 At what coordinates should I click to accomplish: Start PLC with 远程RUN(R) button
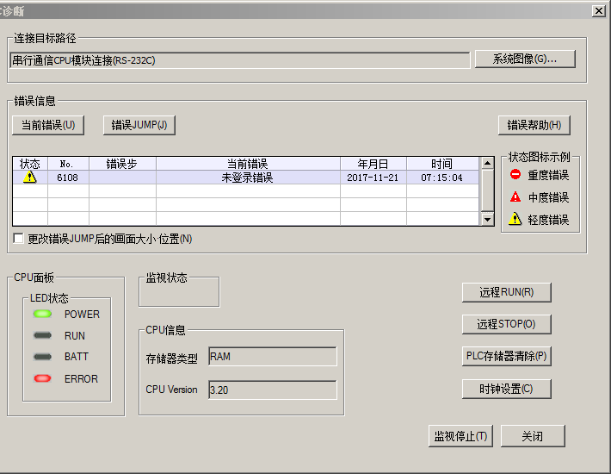click(x=506, y=292)
